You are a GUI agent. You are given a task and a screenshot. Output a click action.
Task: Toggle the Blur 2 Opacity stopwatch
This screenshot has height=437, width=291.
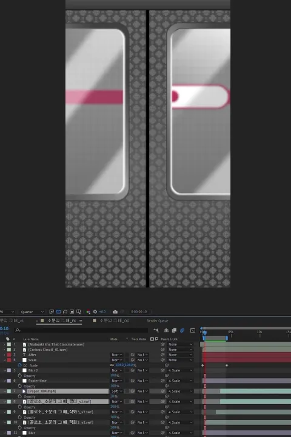(x=20, y=376)
